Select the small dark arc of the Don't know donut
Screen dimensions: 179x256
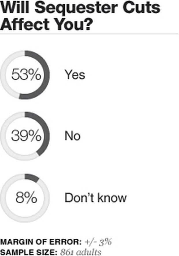(31, 178)
